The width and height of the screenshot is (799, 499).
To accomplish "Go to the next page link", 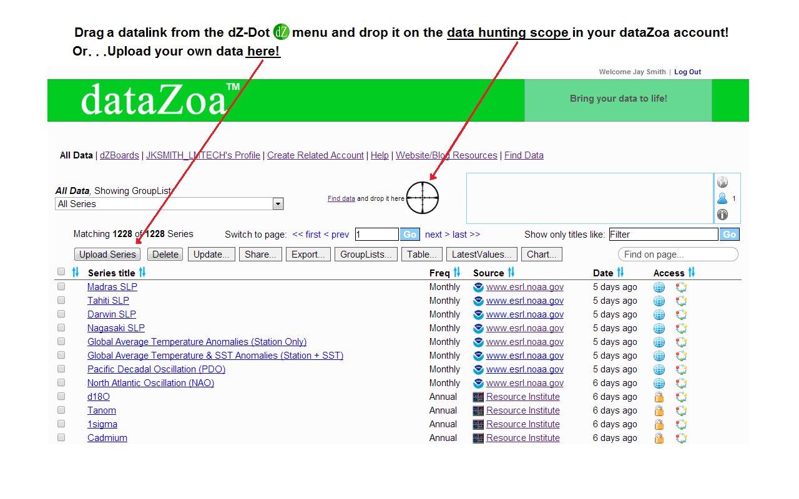I will 437,235.
